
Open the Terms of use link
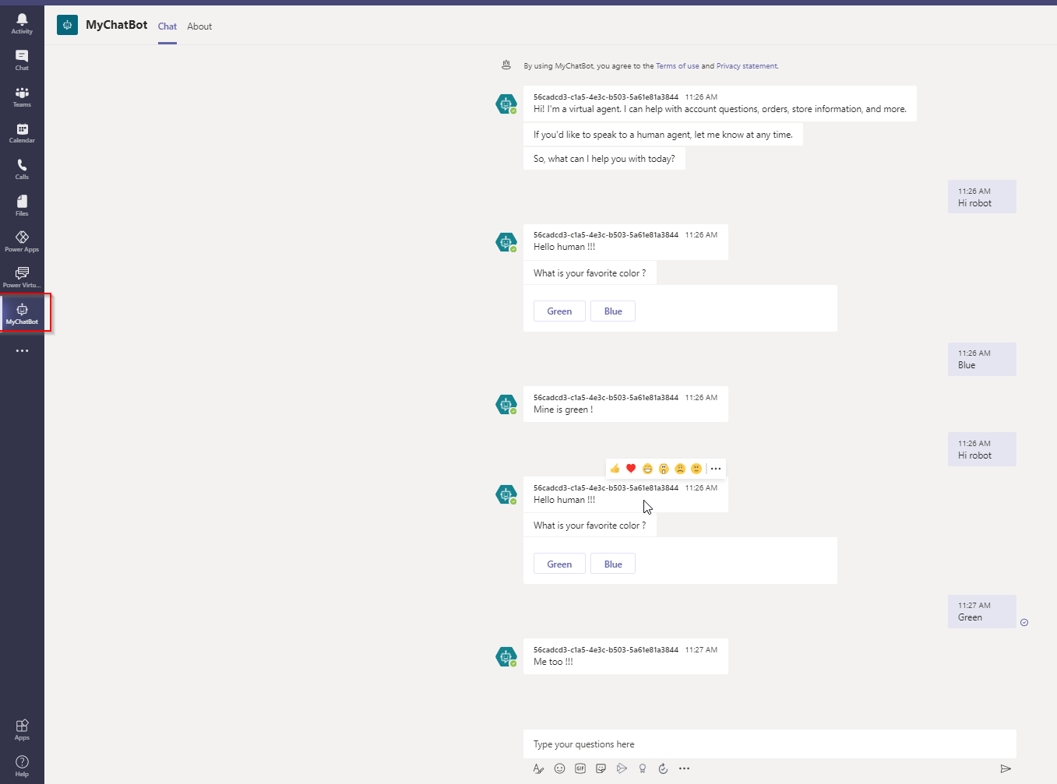pyautogui.click(x=677, y=66)
